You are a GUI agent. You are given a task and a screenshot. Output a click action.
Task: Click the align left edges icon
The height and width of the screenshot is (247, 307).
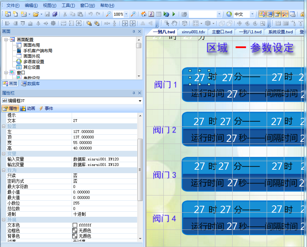tap(8, 23)
